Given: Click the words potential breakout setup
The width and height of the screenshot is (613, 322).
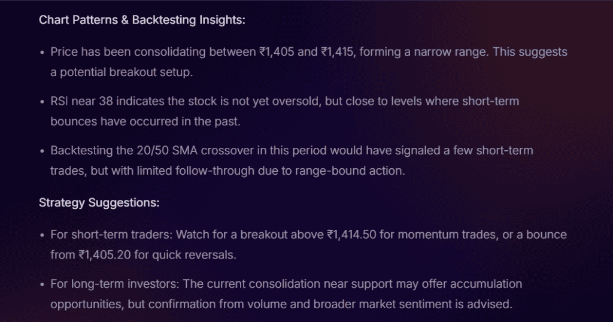Looking at the screenshot, I should (126, 72).
